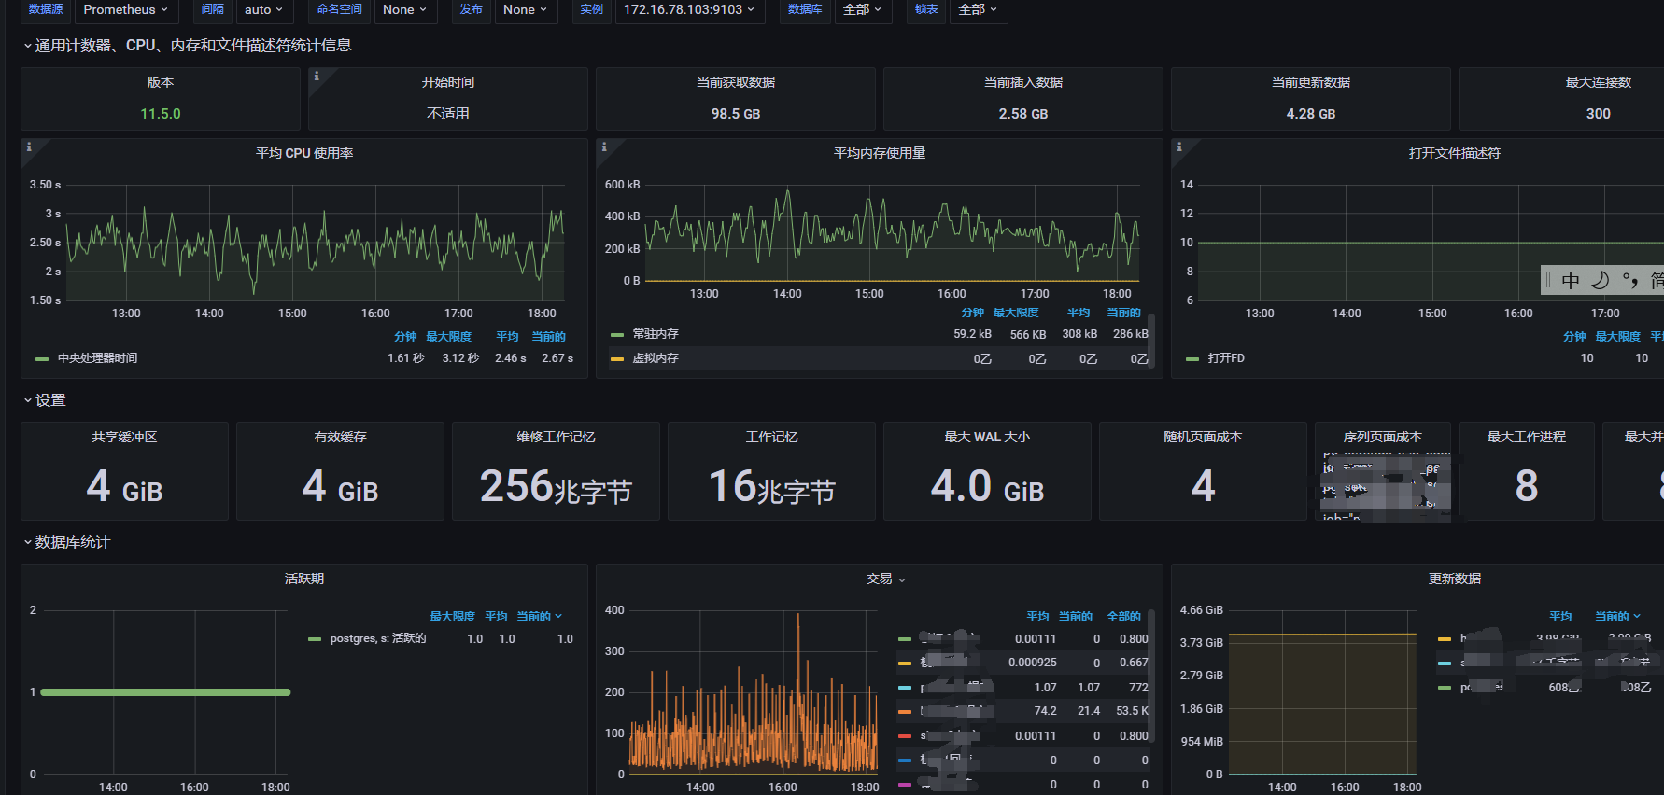The height and width of the screenshot is (795, 1664).
Task: Click the 256兆字节 value
Action: [556, 487]
